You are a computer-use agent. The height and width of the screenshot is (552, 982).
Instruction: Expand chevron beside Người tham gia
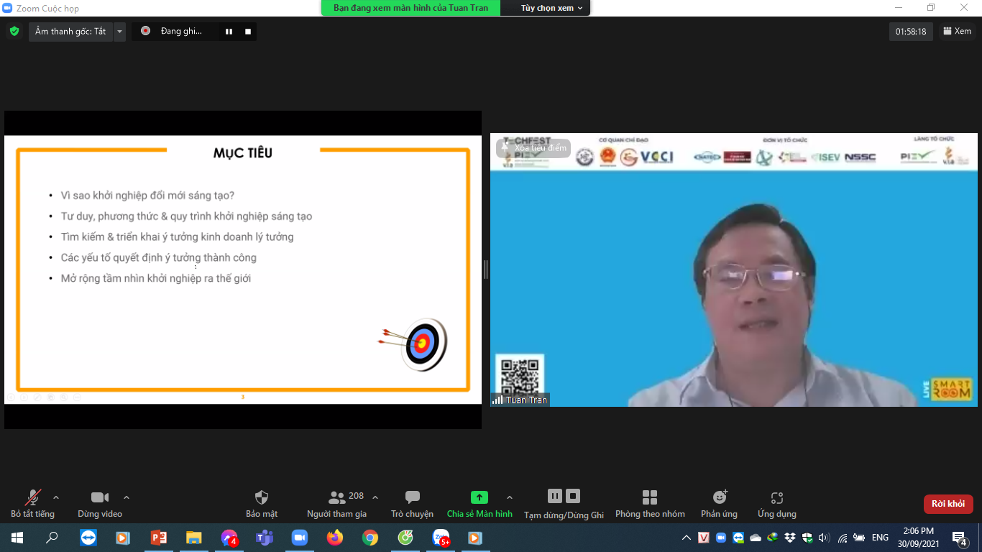pos(375,497)
